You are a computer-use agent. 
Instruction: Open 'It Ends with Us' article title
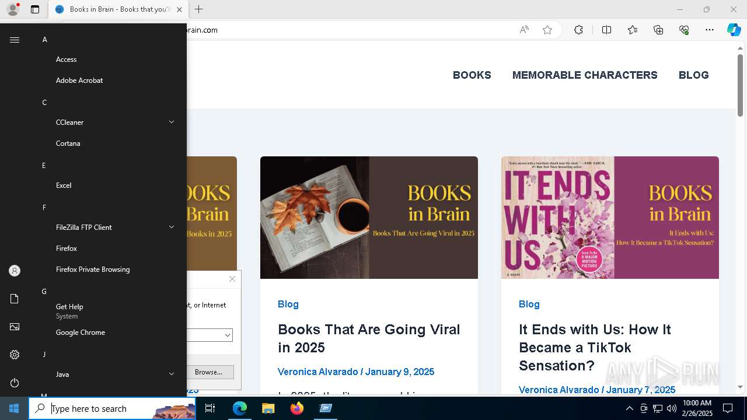(x=595, y=348)
